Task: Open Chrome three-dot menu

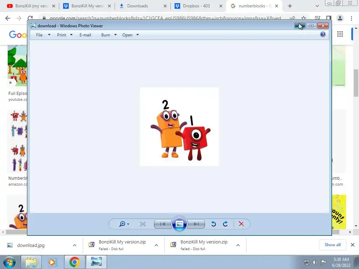Action: [x=351, y=18]
